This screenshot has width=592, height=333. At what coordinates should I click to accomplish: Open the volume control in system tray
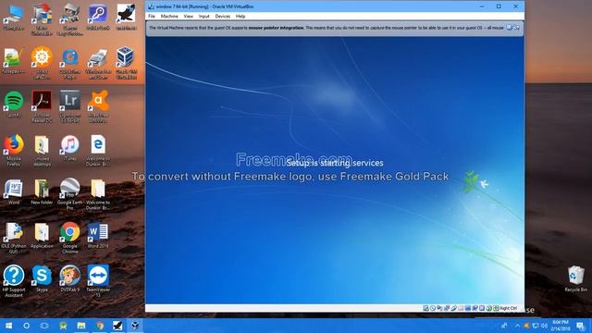[x=544, y=326]
